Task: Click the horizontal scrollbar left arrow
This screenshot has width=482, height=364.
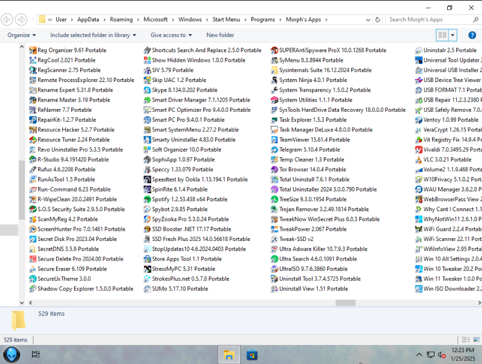Action: [x=30, y=303]
